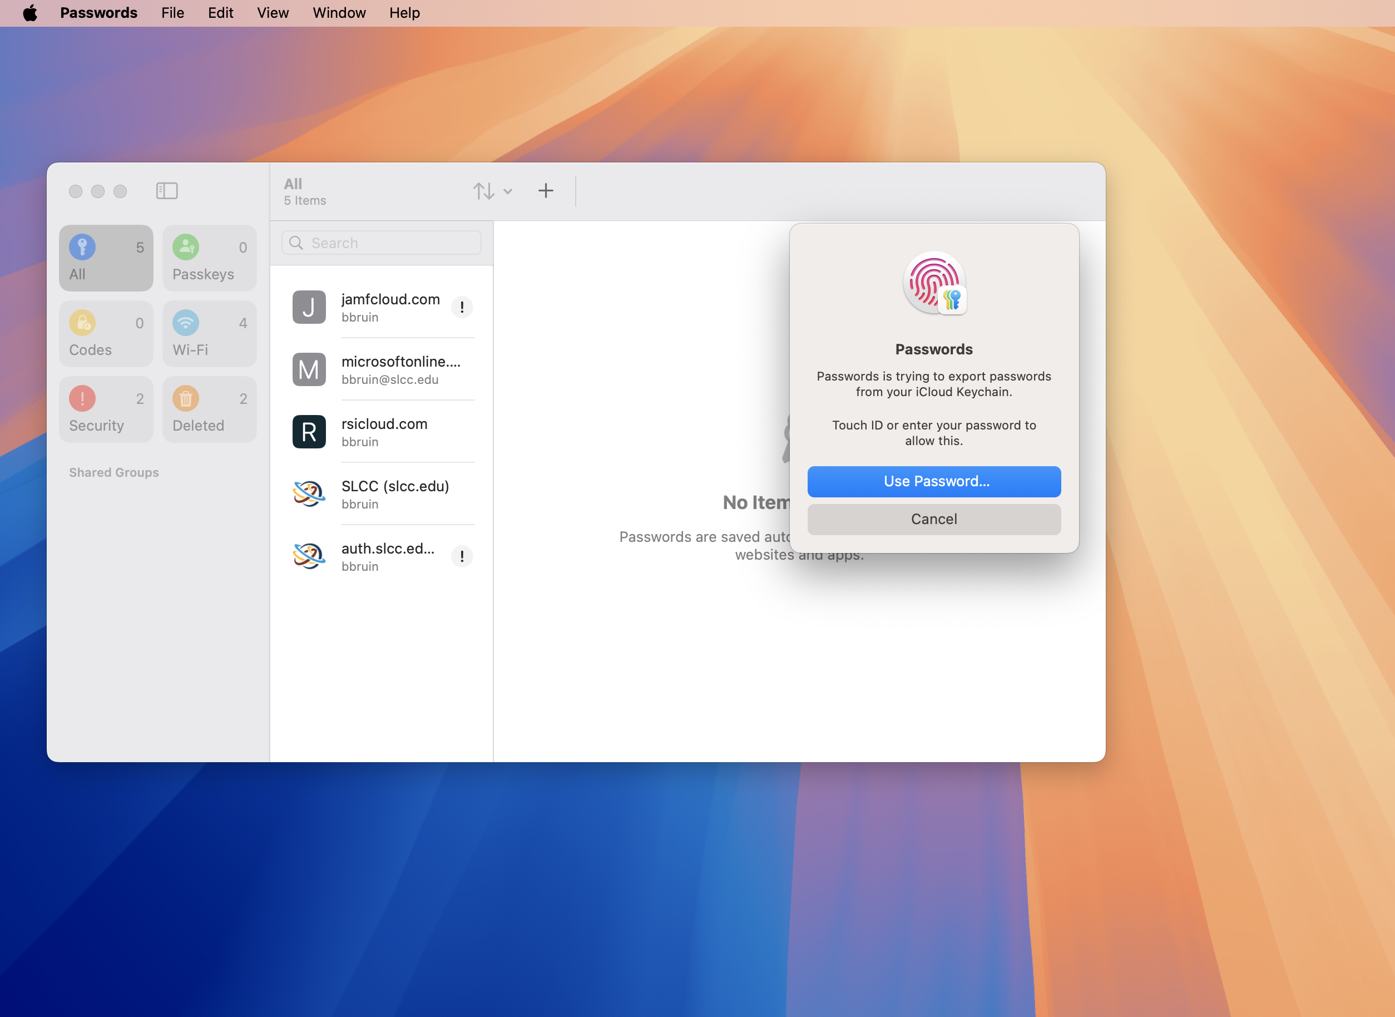Open the Deleted items category
The height and width of the screenshot is (1017, 1395).
209,410
